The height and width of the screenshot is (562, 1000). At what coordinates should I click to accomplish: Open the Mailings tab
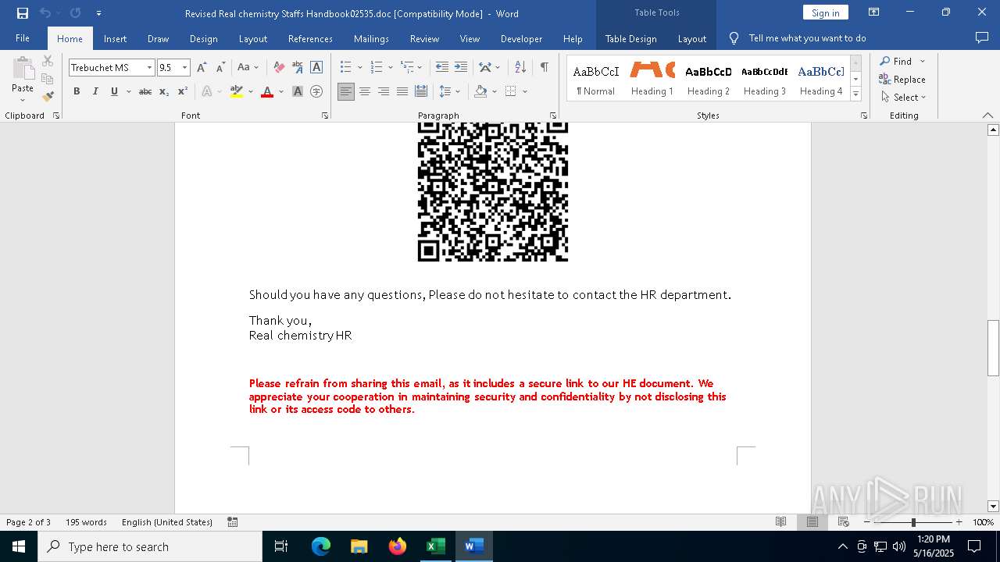pos(371,38)
